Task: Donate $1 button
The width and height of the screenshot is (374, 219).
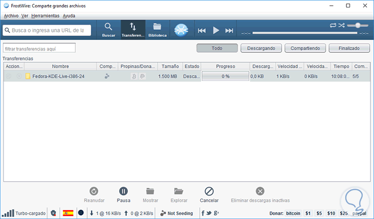Action: 308,213
